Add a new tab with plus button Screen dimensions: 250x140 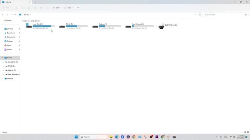(36, 2)
